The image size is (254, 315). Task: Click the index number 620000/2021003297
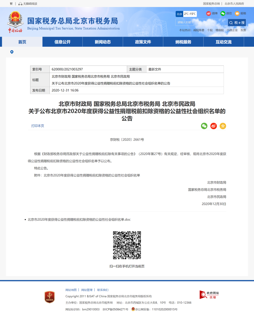point(67,69)
